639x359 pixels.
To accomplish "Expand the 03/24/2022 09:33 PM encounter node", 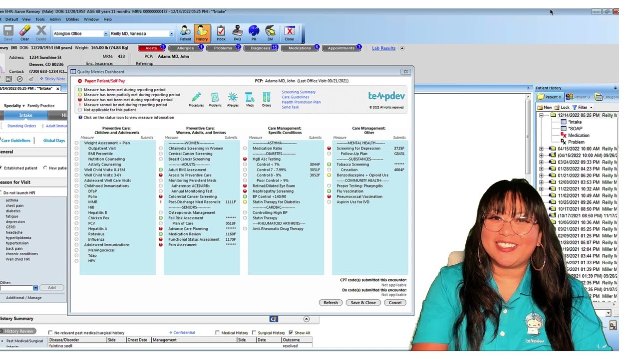I will 542,162.
